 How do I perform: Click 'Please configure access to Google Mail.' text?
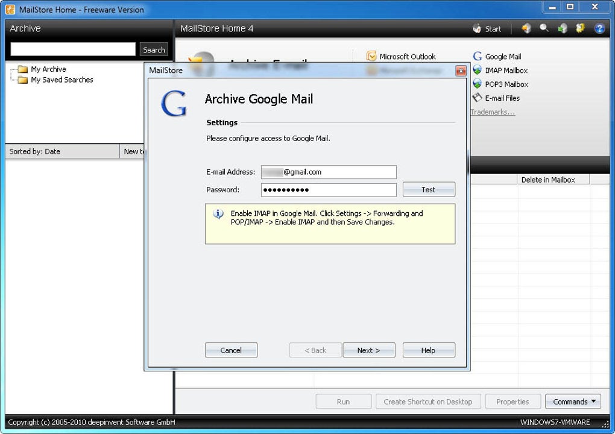pyautogui.click(x=268, y=139)
